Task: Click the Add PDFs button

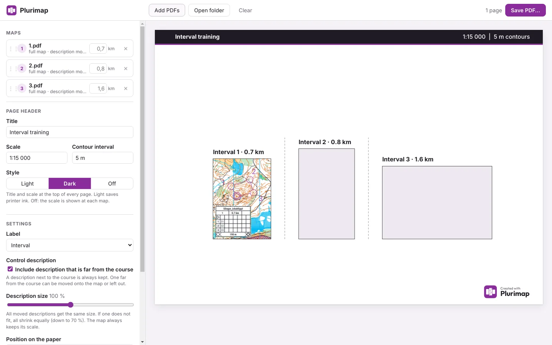Action: pos(167,10)
